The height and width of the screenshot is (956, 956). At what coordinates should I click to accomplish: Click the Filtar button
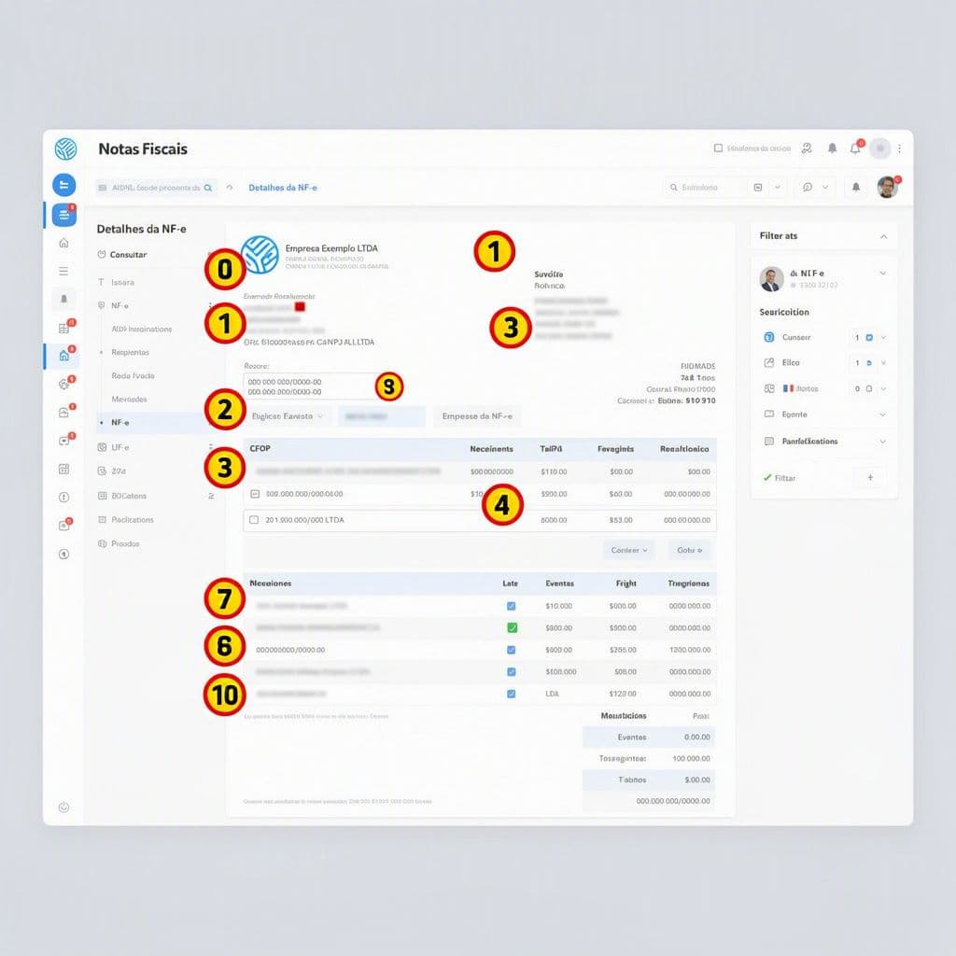coord(780,478)
